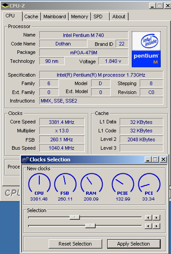Click the PCI gauge reading 33.34
The width and height of the screenshot is (171, 254).
pos(148,199)
